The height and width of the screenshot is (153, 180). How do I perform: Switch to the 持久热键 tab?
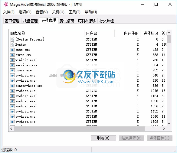pos(106,21)
